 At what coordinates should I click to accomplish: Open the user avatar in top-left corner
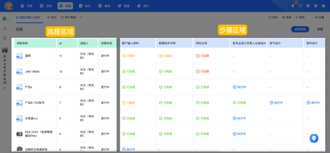[9, 6]
